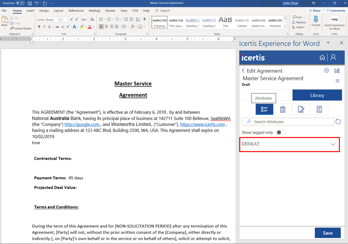Screen dimensions: 348x244
Task: Launch Icertis Experience for Word ribbon button
Action: tap(334, 24)
